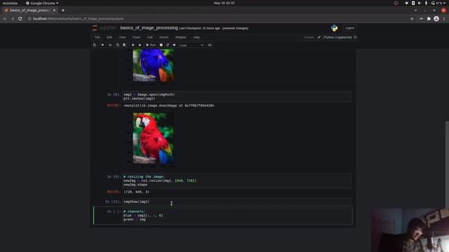Open the View menu
The image size is (449, 252).
click(x=122, y=37)
